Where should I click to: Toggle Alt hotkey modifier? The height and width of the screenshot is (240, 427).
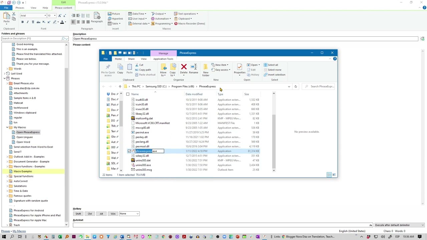101,214
